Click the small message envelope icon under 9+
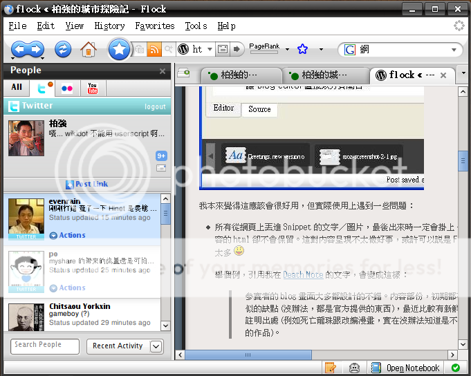The height and width of the screenshot is (376, 471). point(161,168)
